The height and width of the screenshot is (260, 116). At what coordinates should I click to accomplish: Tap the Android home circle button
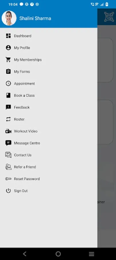pos(58,254)
